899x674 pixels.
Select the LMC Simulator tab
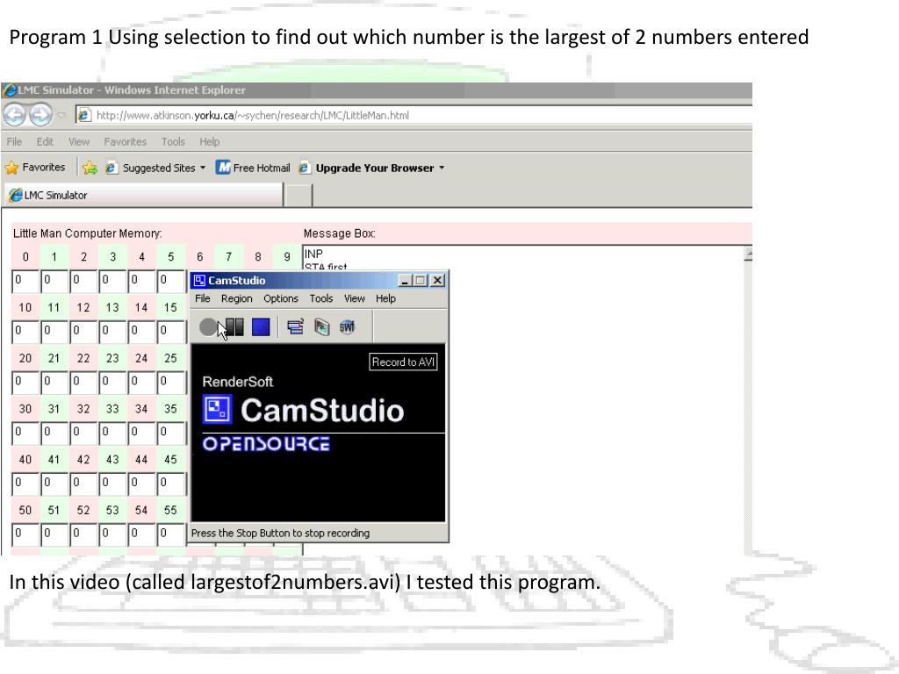pyautogui.click(x=143, y=195)
